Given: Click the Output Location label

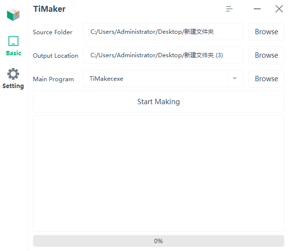Looking at the screenshot, I should click(55, 56).
